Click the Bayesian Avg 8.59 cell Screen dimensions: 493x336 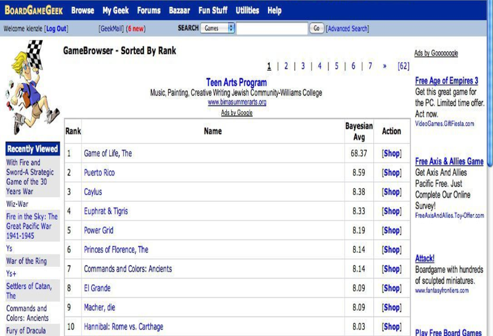click(359, 173)
